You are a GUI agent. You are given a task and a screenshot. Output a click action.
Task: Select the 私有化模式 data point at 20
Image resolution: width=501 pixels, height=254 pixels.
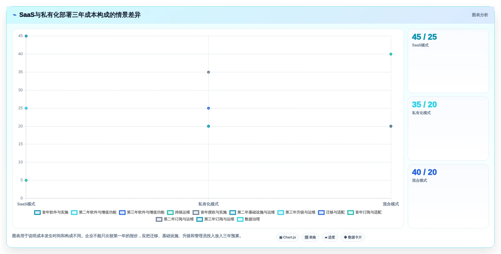click(x=208, y=126)
